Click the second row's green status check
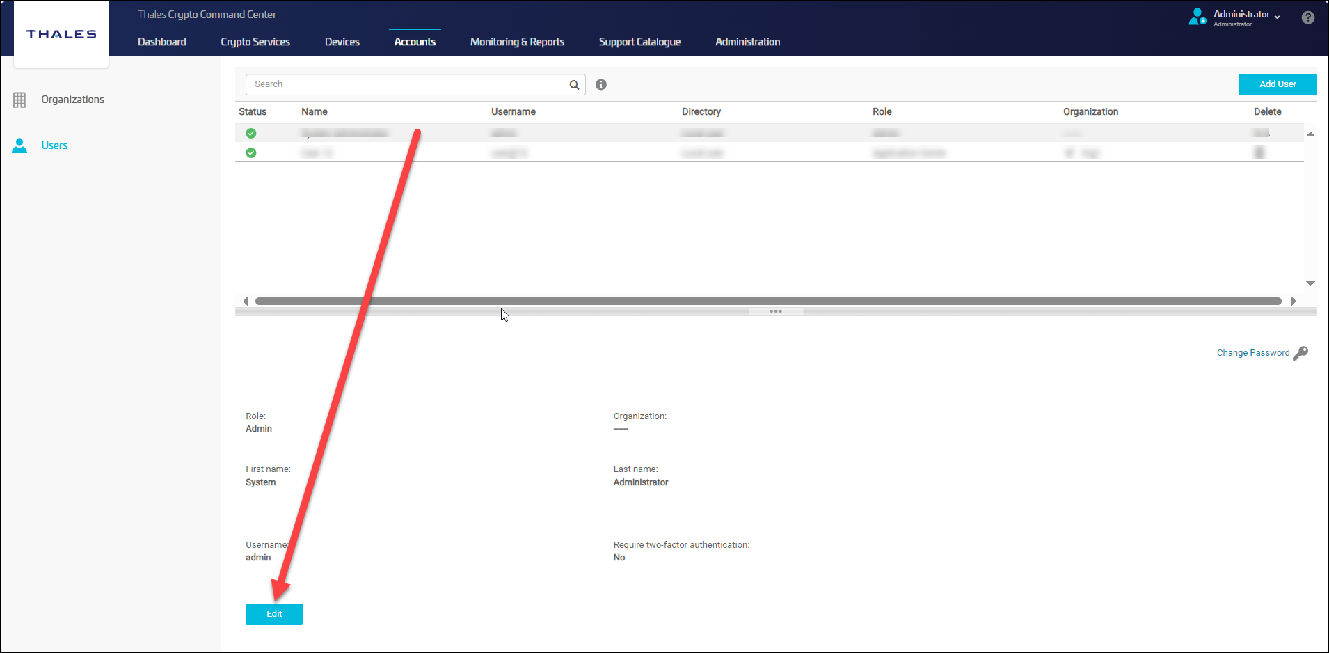Image resolution: width=1329 pixels, height=653 pixels. pos(251,153)
